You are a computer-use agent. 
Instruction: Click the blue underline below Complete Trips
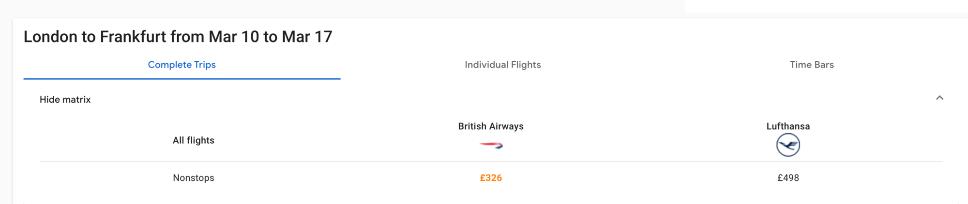(x=182, y=79)
